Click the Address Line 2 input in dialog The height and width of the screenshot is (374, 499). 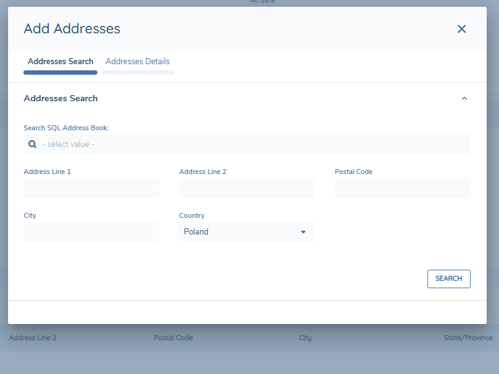(247, 188)
